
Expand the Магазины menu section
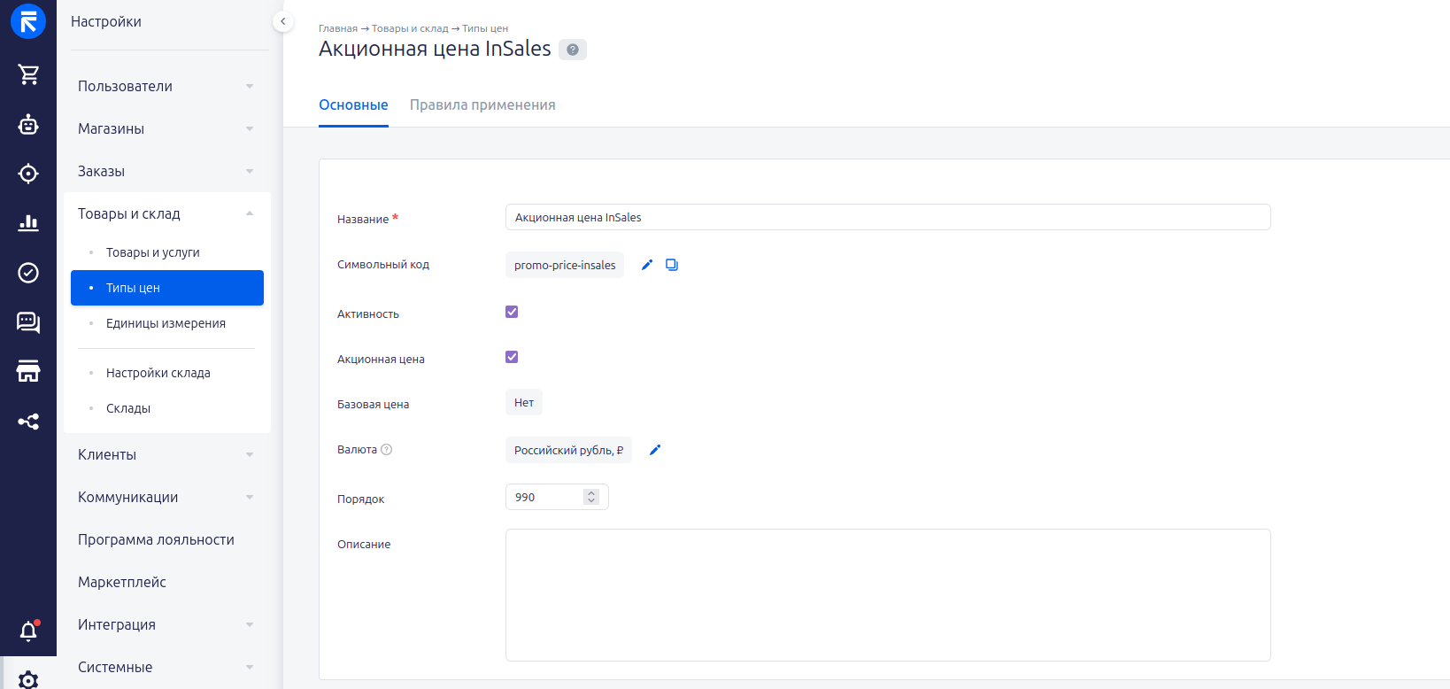point(166,128)
